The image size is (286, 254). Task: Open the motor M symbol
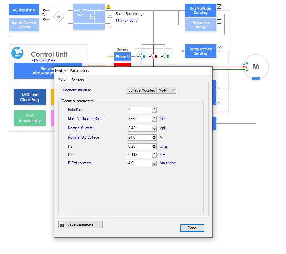coord(256,67)
